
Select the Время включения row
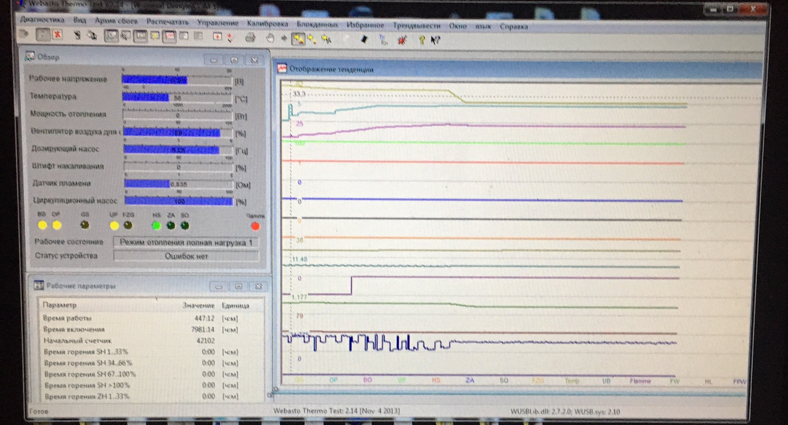click(141, 330)
